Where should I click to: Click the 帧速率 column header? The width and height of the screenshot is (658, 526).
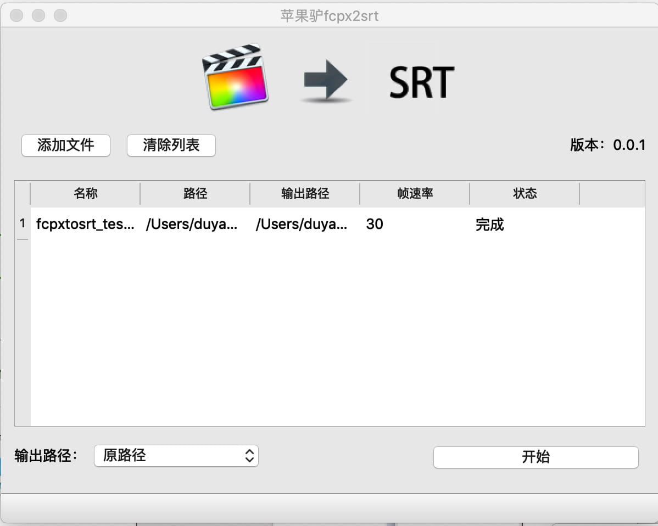(415, 193)
